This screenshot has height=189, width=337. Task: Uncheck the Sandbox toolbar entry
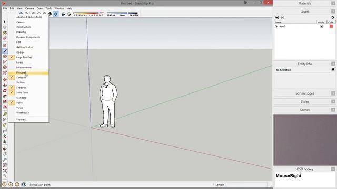click(28, 77)
